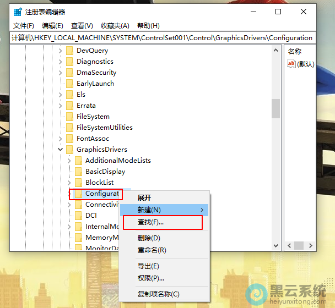This screenshot has height=308, width=335.
Task: Click the Errata folder icon
Action: click(69, 106)
